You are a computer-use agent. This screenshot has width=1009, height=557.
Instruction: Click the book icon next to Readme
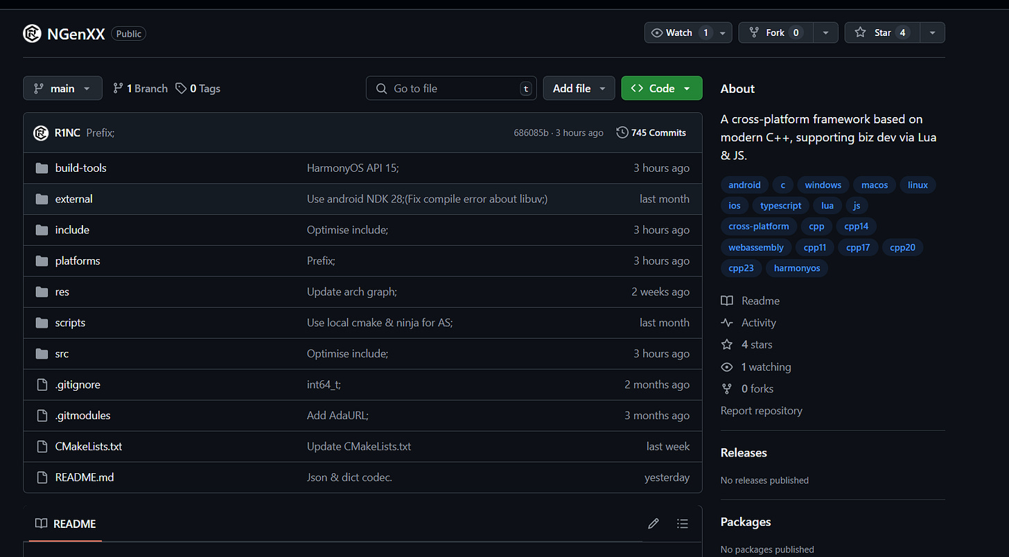point(727,301)
